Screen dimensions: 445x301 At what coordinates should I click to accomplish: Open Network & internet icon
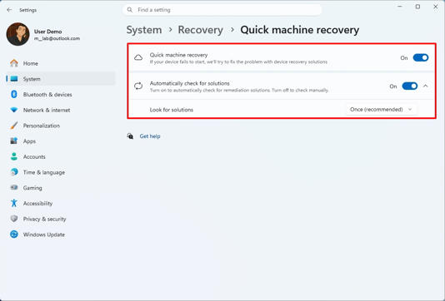coord(14,110)
